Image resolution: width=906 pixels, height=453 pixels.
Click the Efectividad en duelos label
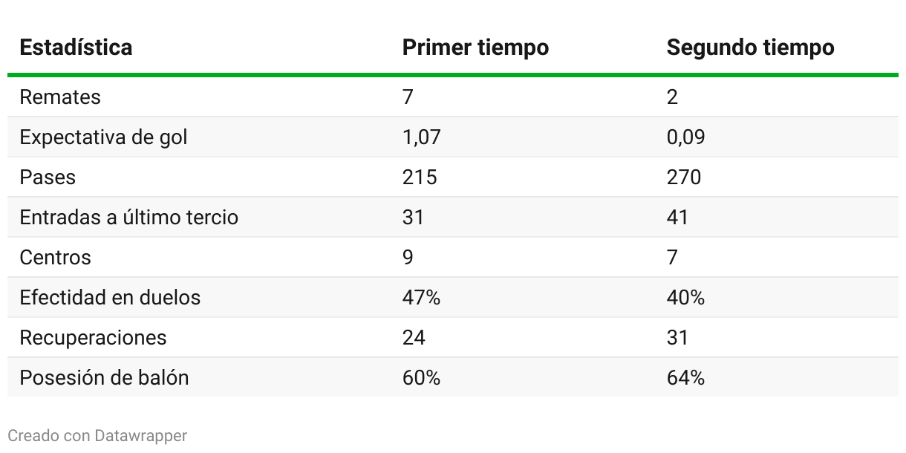pos(110,298)
